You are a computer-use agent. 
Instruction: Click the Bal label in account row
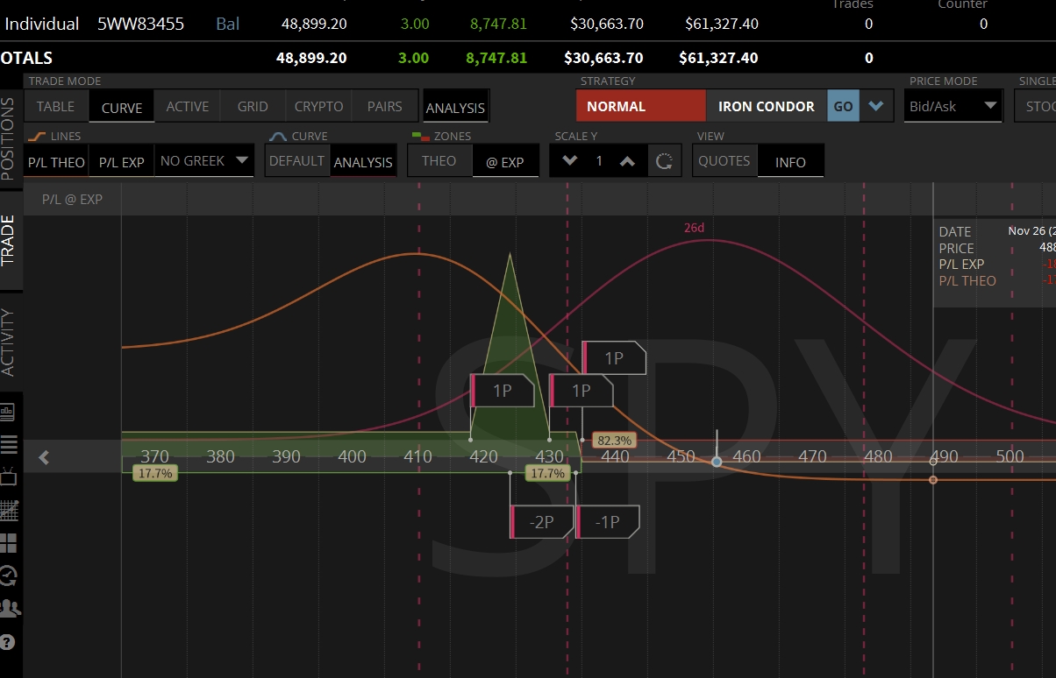point(228,25)
